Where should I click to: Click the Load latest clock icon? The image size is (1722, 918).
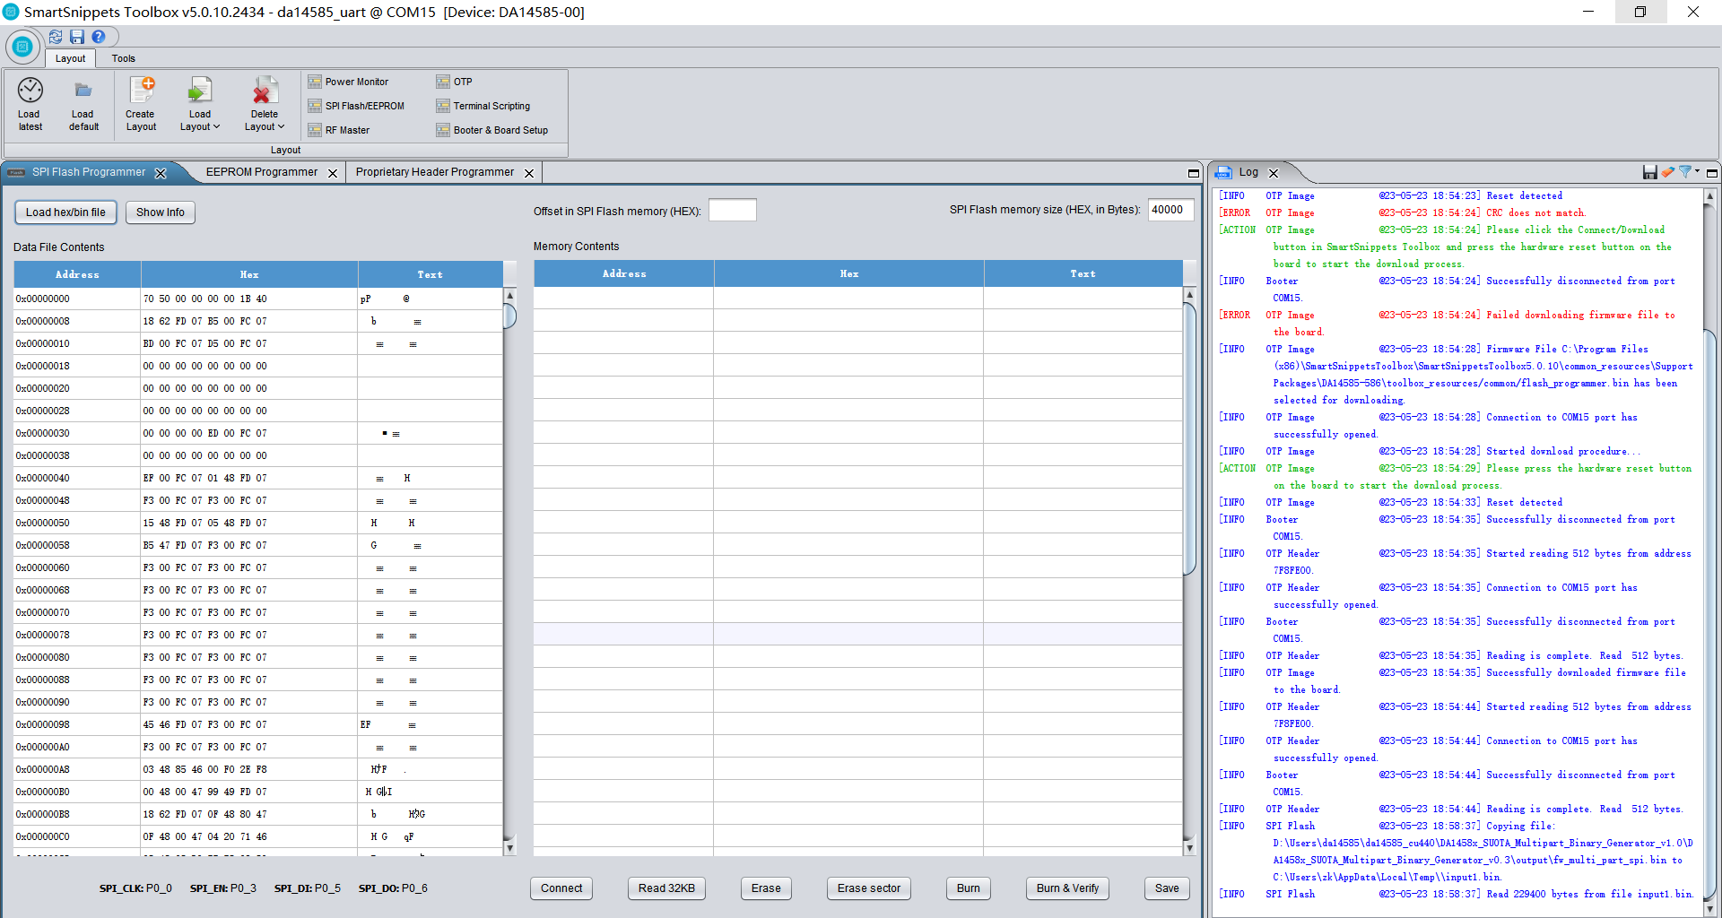(30, 91)
